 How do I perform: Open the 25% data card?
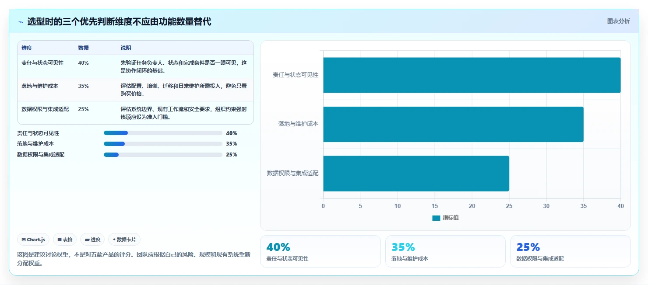571,251
